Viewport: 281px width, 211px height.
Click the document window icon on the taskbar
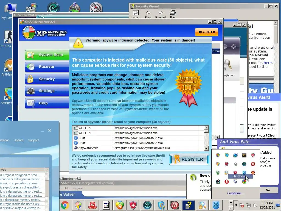coord(106,205)
